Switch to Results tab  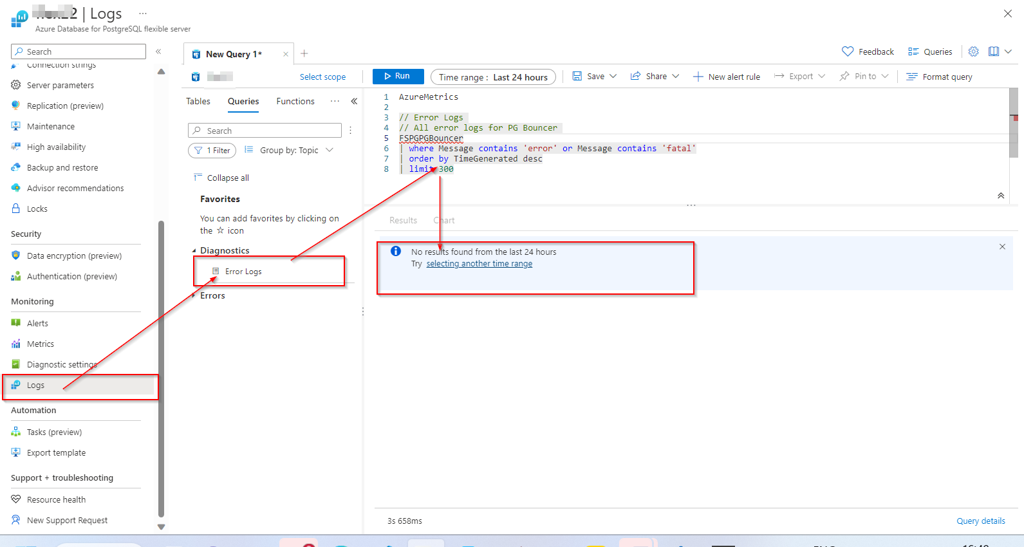(403, 220)
